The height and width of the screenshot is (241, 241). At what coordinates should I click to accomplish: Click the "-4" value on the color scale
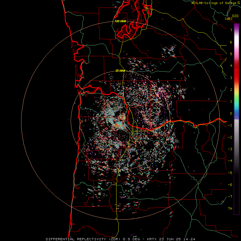click(230, 161)
